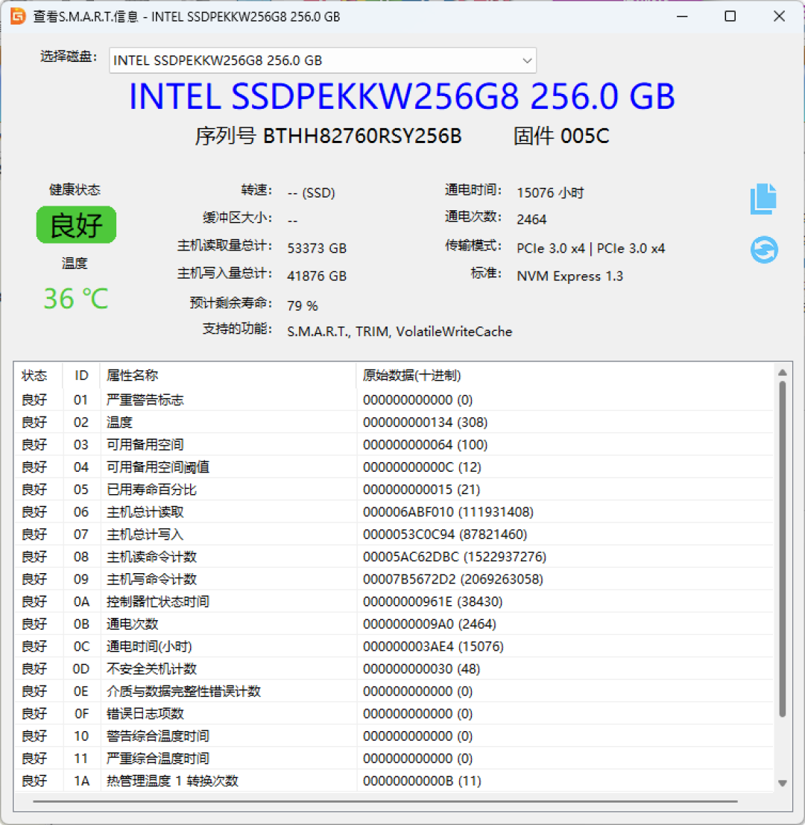Click the 15076 小时 power-on time value
Viewport: 805px width, 825px height.
[550, 192]
